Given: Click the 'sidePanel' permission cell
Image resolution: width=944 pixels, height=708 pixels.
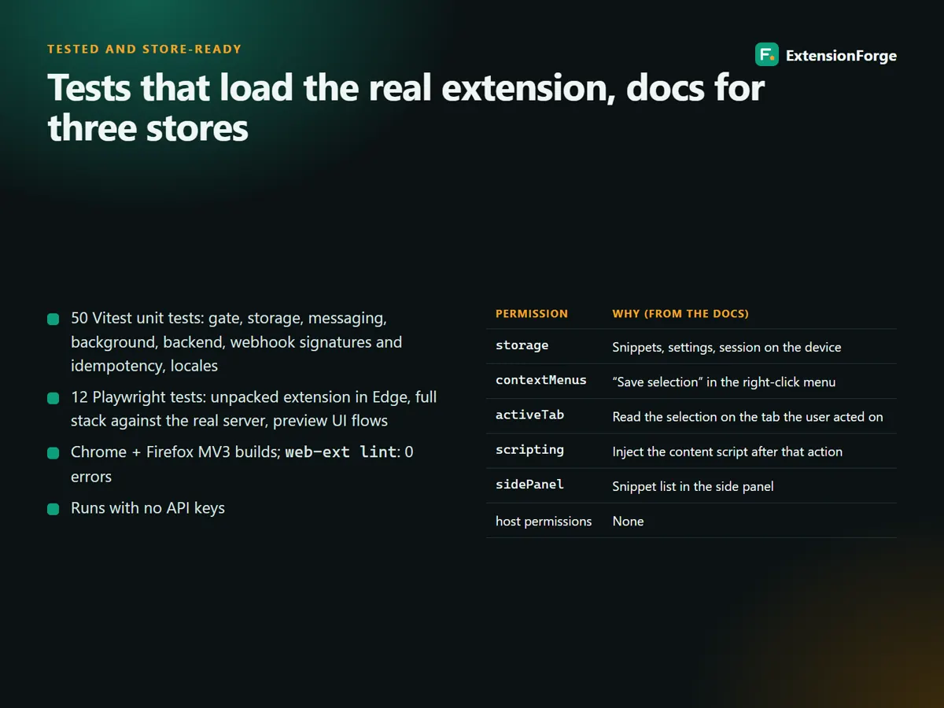Looking at the screenshot, I should point(529,485).
